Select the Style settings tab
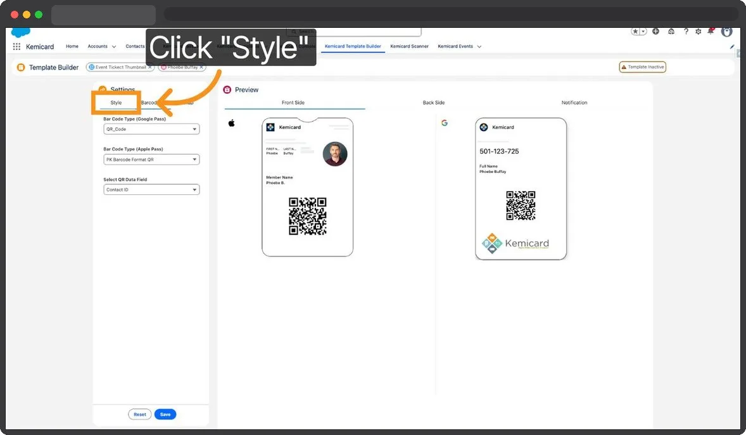 (116, 103)
